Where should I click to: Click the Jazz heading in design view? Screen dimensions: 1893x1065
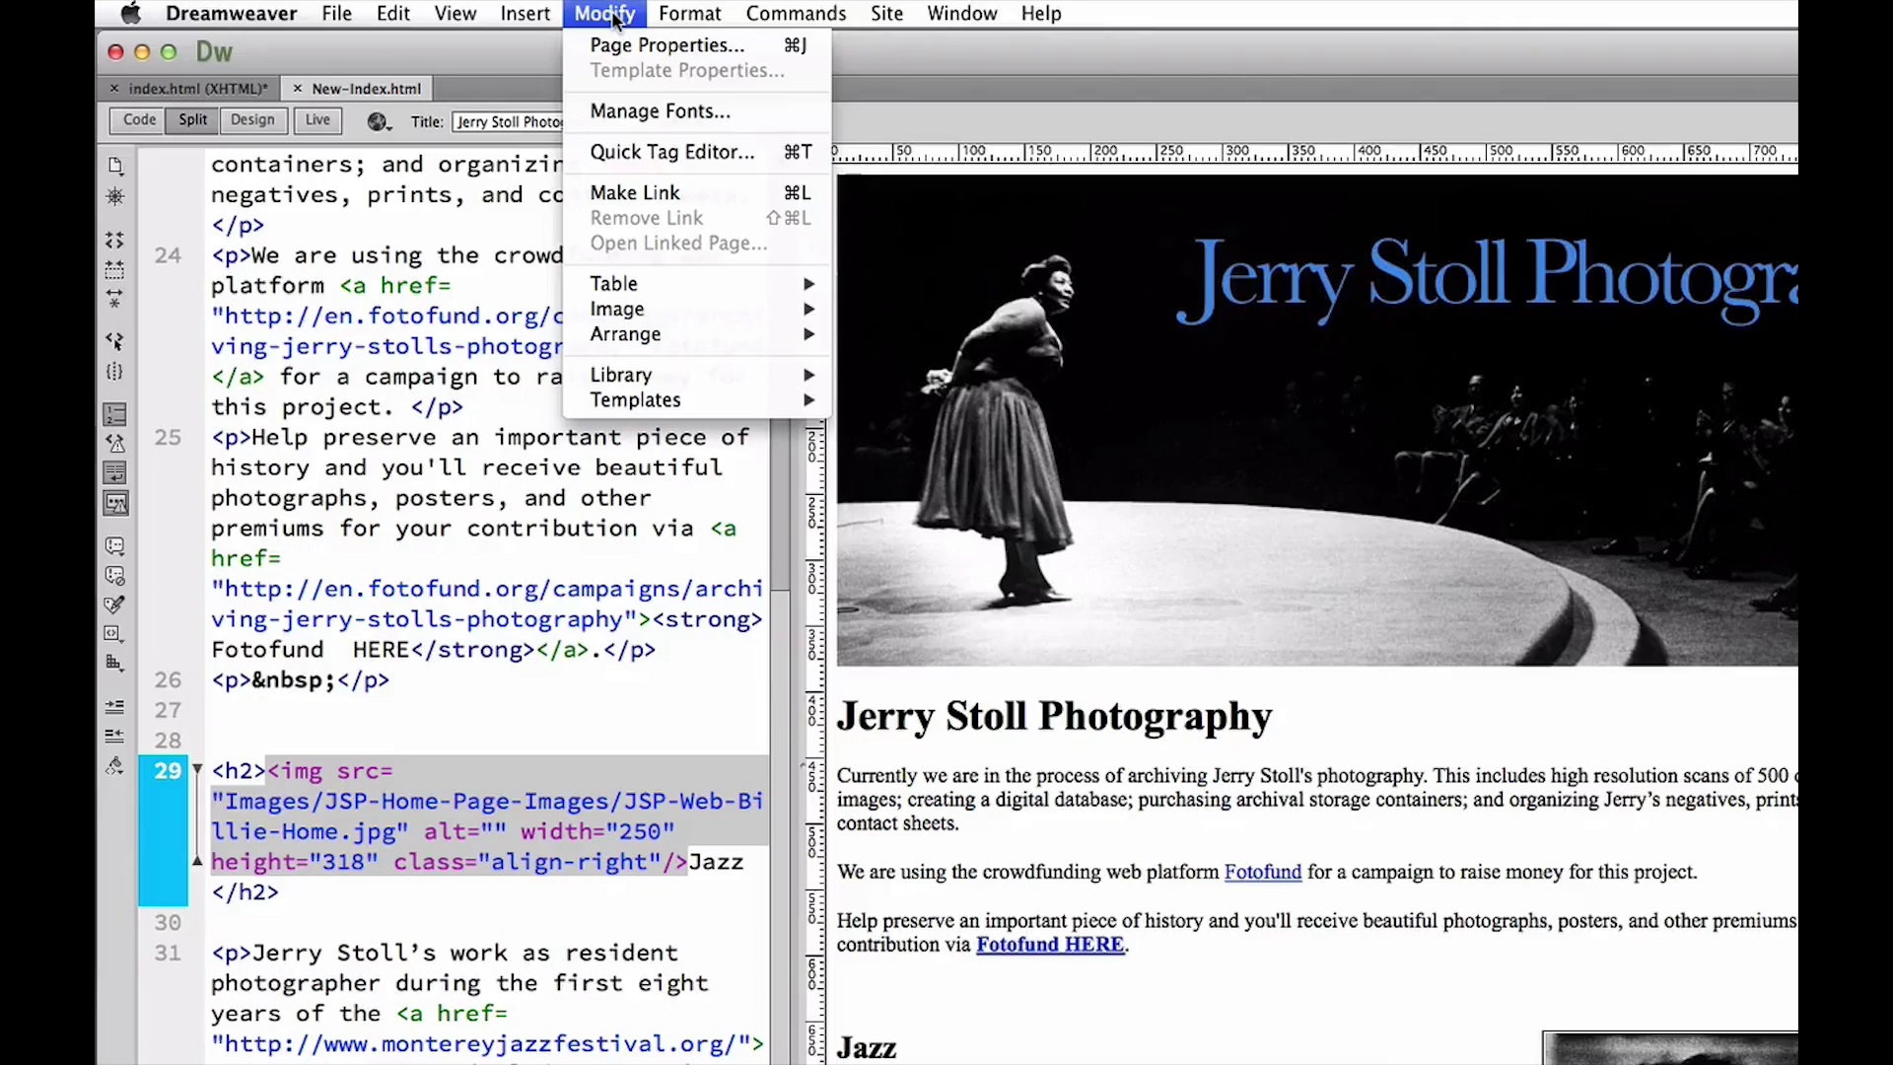[x=867, y=1047]
